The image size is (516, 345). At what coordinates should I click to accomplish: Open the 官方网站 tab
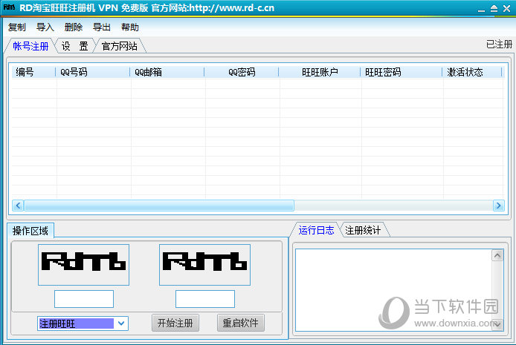point(120,46)
